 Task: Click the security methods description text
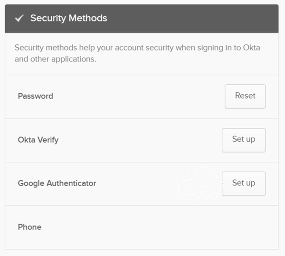[137, 48]
